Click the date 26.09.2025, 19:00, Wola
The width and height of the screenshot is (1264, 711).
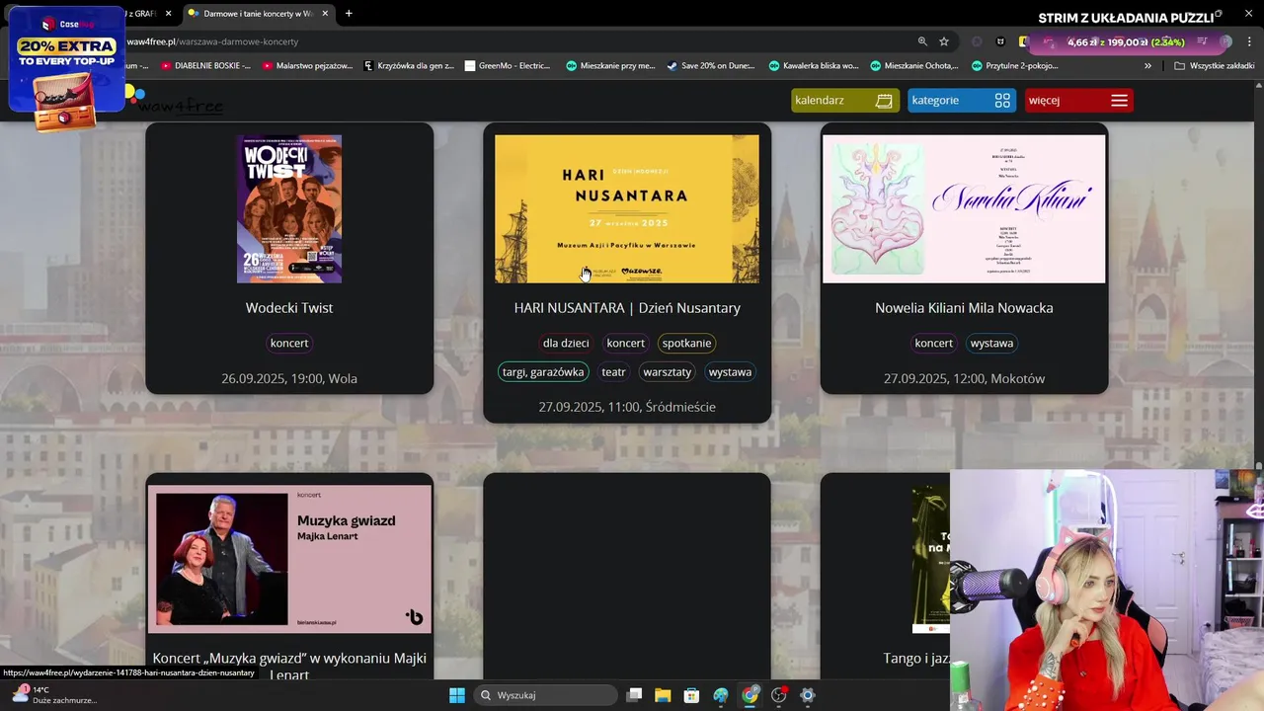[x=289, y=378]
